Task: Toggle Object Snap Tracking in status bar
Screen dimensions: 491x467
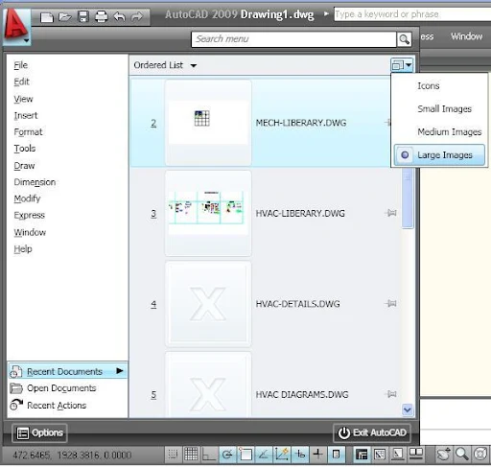Action: [x=264, y=455]
